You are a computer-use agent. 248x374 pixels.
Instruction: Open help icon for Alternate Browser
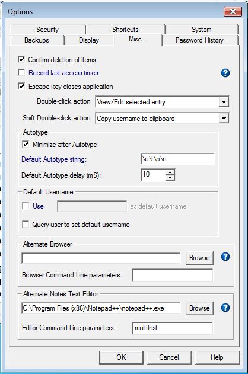[x=225, y=257]
